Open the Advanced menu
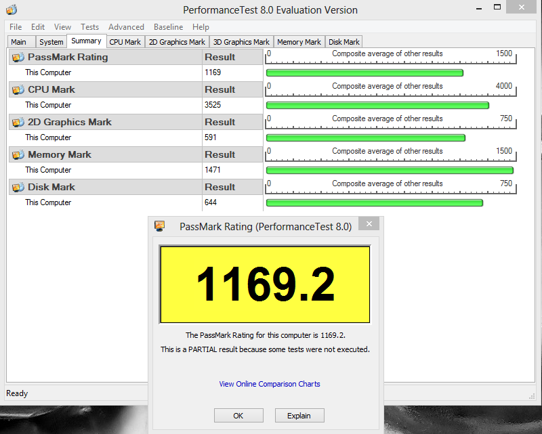The width and height of the screenshot is (542, 434). pyautogui.click(x=126, y=27)
